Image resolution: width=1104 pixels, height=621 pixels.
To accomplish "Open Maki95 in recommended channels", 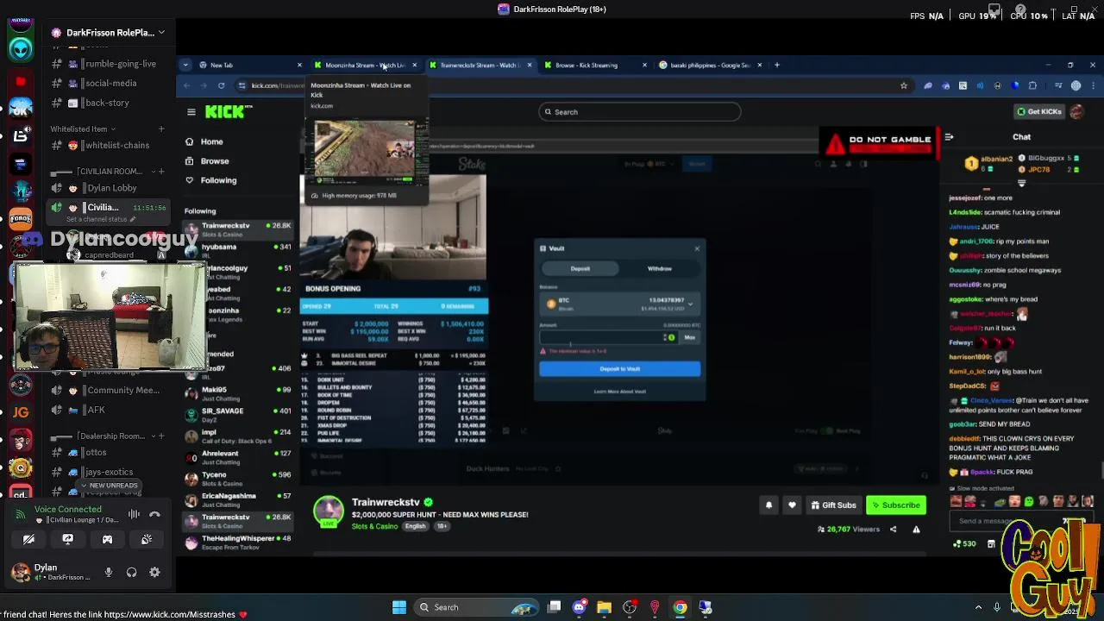I will click(x=237, y=393).
